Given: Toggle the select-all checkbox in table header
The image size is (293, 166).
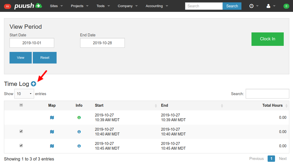Looking at the screenshot, I should tap(21, 105).
